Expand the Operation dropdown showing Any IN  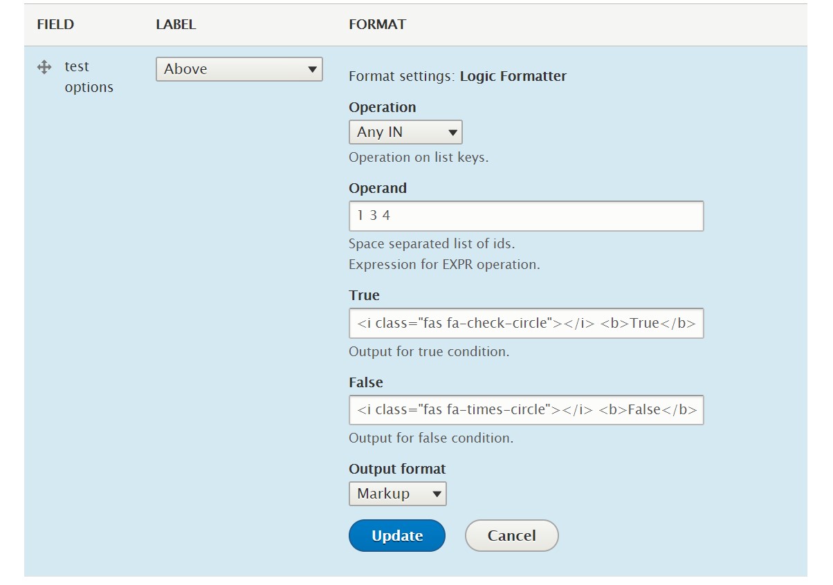coord(405,132)
